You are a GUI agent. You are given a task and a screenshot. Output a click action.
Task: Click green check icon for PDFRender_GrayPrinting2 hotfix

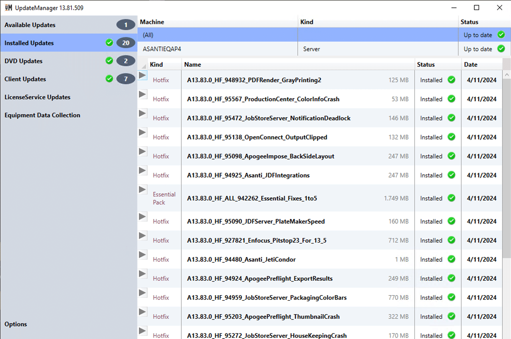point(451,80)
